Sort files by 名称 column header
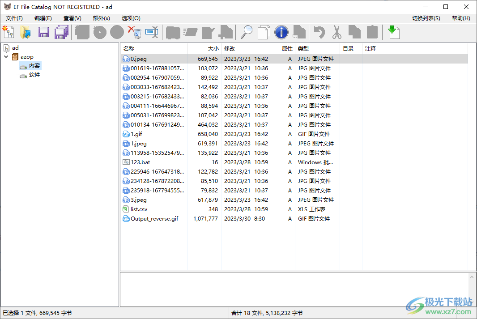 pyautogui.click(x=154, y=49)
